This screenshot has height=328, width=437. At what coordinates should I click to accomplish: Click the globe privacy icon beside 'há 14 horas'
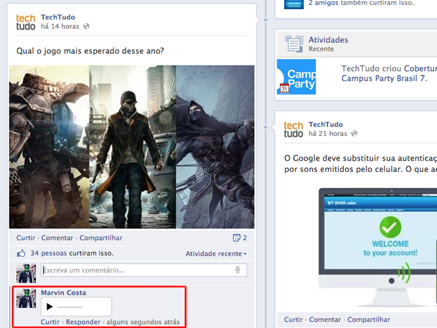pos(86,26)
